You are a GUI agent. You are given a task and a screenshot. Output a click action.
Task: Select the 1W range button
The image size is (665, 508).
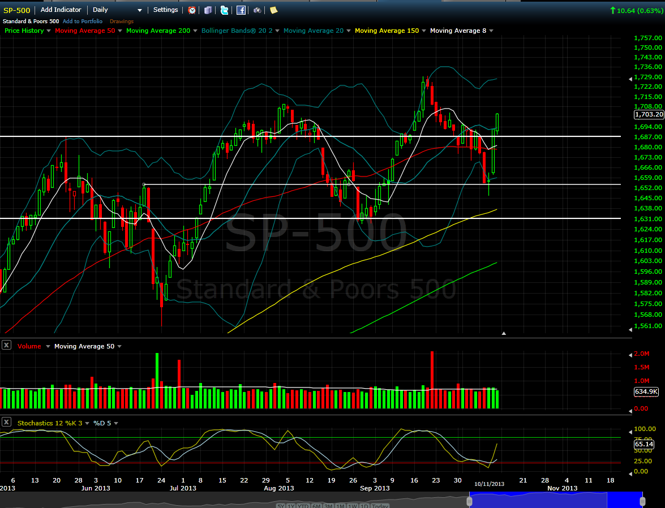(x=353, y=506)
